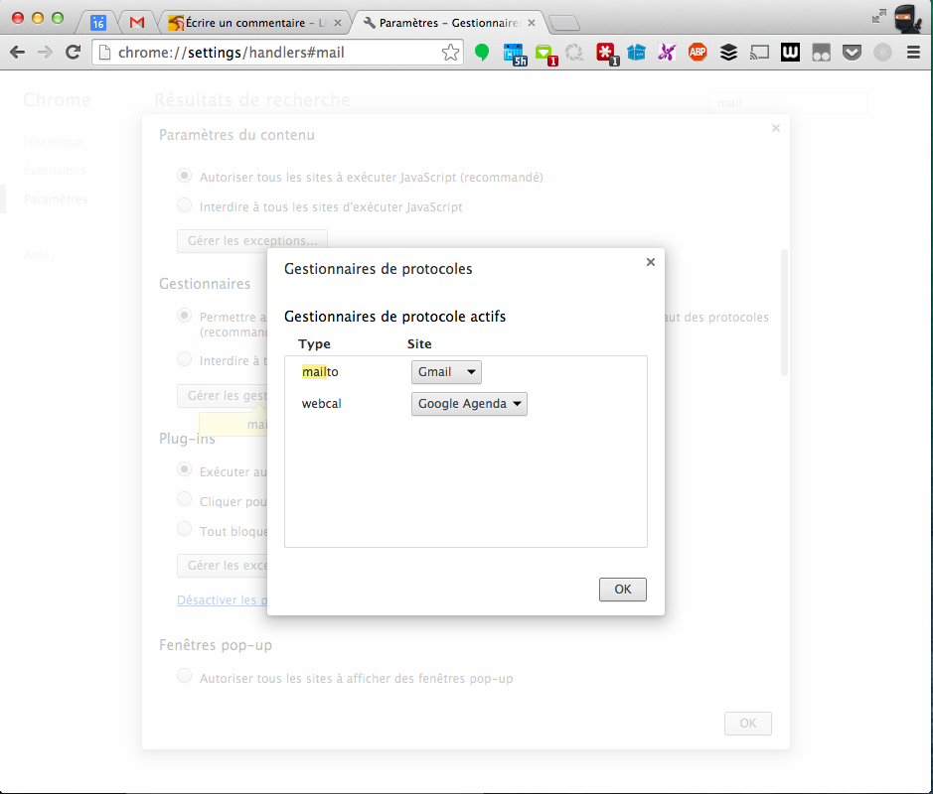Select Autoriser les fenêtres pop-up radio
Viewport: 933px width, 794px height.
(185, 676)
